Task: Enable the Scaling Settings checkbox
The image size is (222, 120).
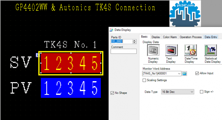Action: (x=144, y=80)
